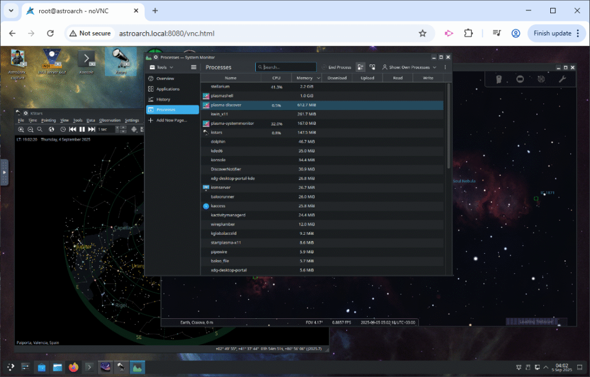590x377 pixels.
Task: Click the KStars 1 sec time step field
Action: coord(106,130)
